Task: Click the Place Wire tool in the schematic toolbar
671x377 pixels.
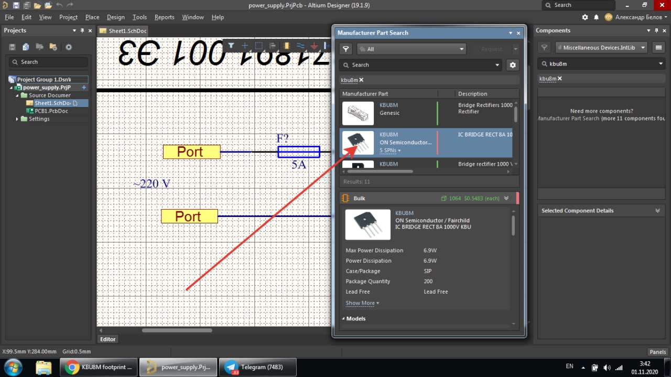Action: click(x=300, y=46)
